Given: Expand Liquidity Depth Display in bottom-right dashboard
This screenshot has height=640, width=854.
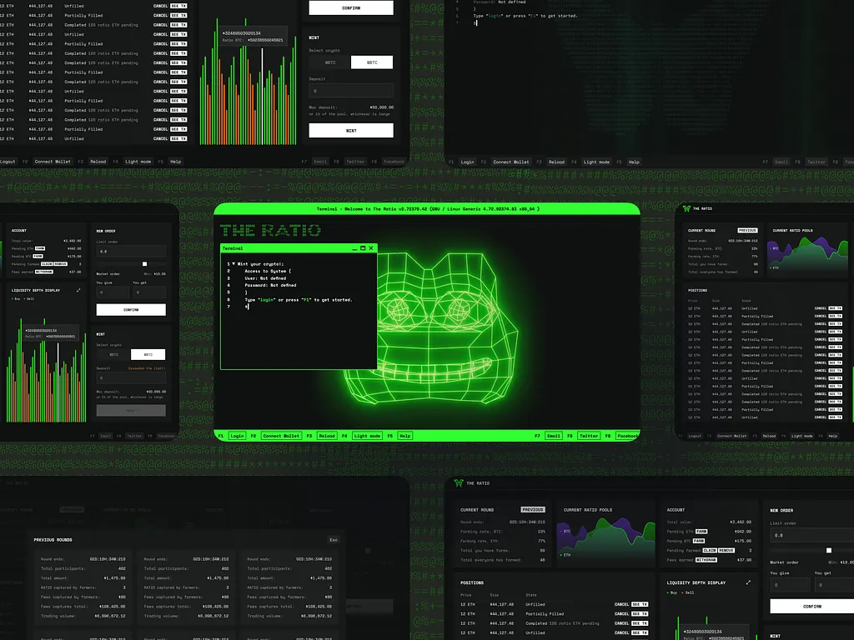Looking at the screenshot, I should pos(748,582).
